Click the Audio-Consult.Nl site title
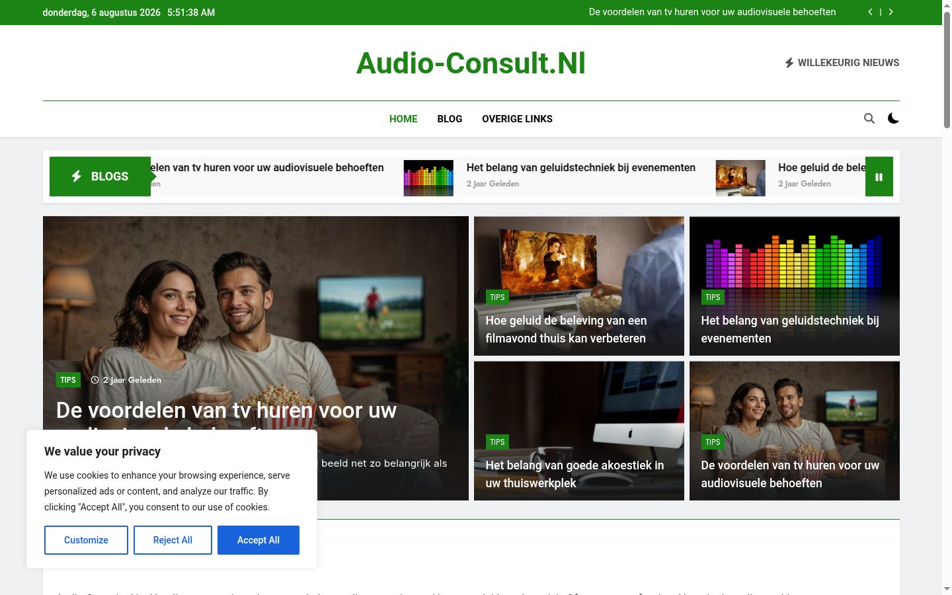 471,63
